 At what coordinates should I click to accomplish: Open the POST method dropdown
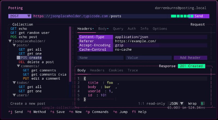point(20,16)
